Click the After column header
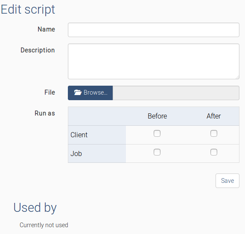The height and width of the screenshot is (234, 245). click(213, 116)
